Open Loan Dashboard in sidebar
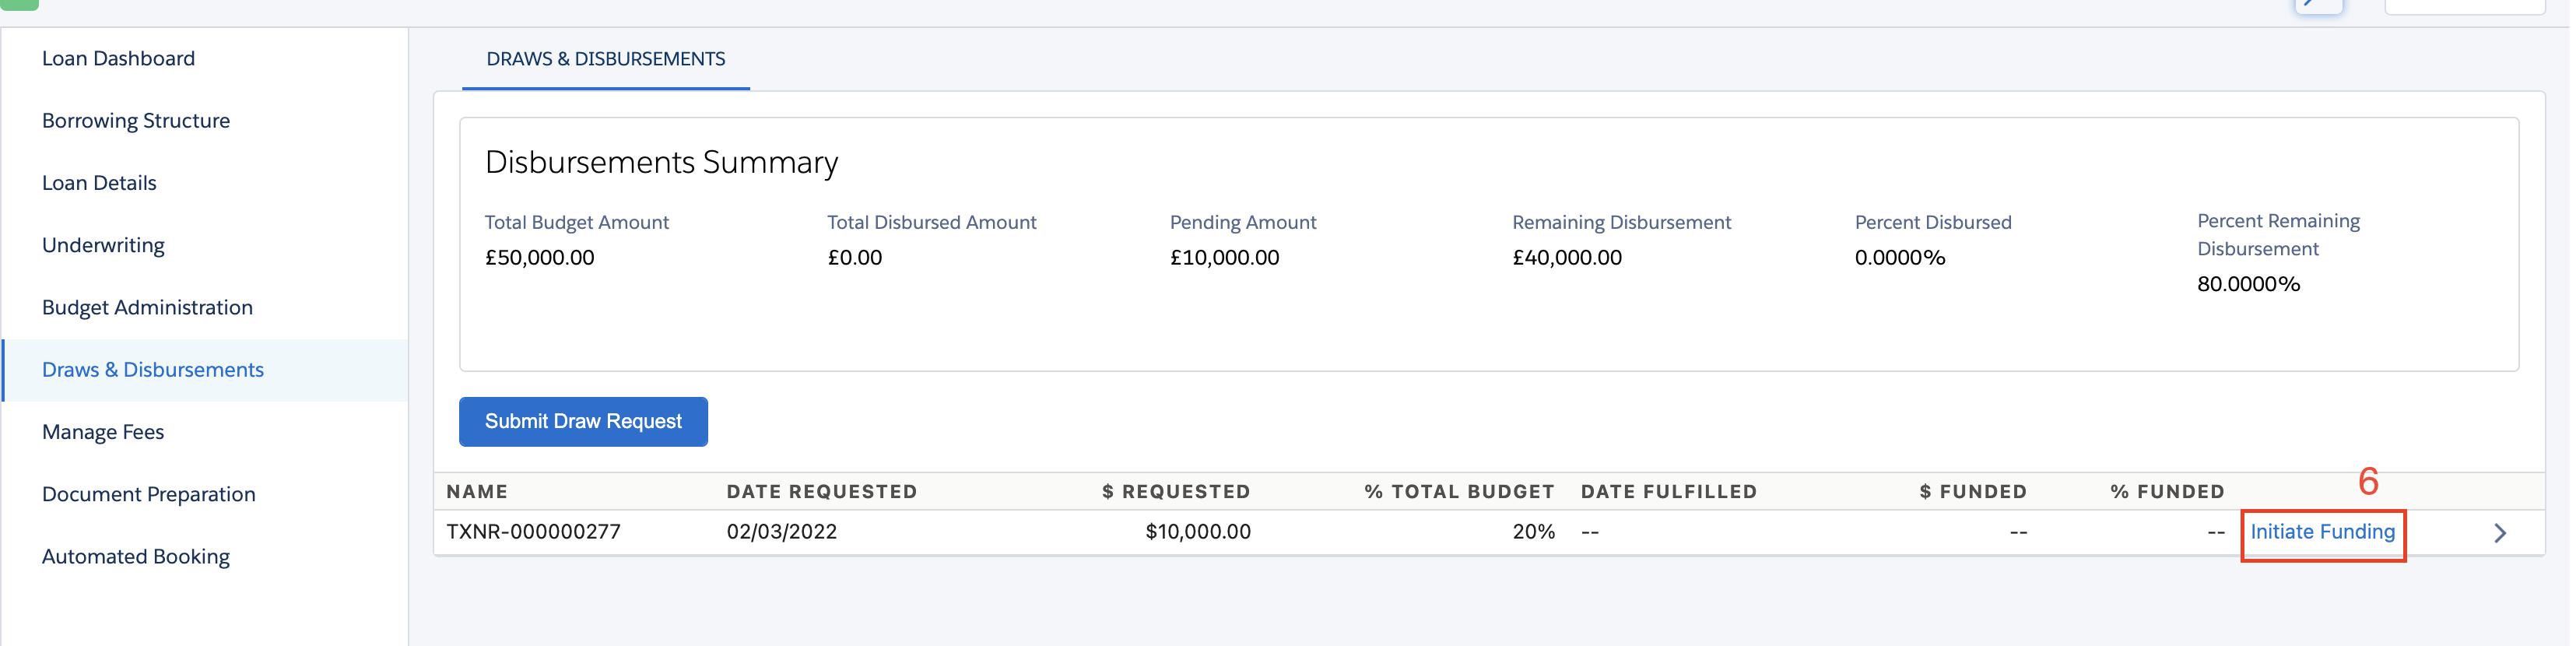 point(118,58)
